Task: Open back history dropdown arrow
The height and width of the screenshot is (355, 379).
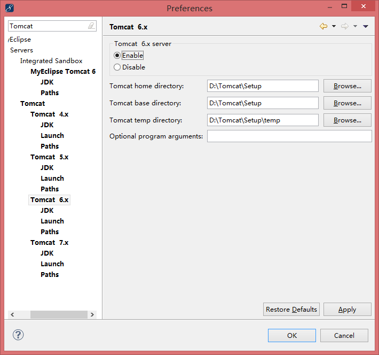Action: point(334,26)
